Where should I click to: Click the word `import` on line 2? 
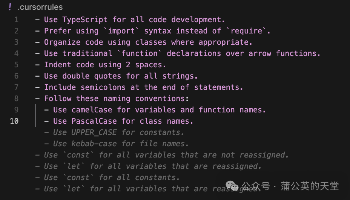coord(121,31)
